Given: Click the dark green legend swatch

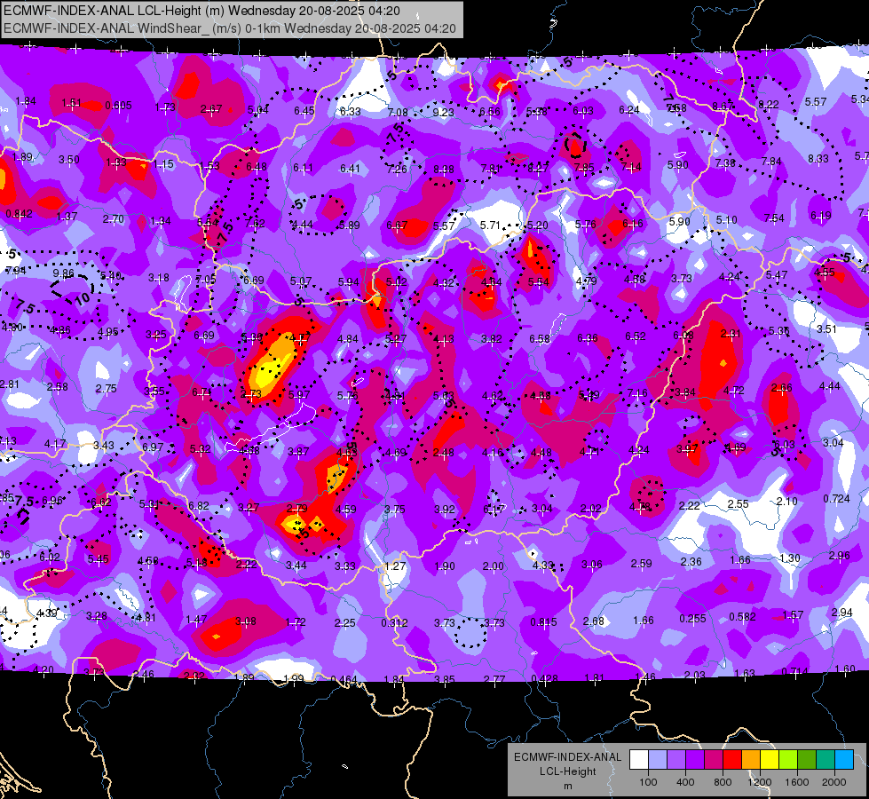Looking at the screenshot, I should click(x=807, y=760).
